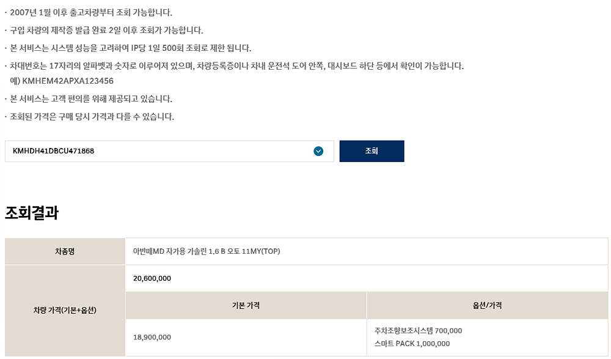Select the example VIN KMHEM42APXA123456 text

point(68,81)
